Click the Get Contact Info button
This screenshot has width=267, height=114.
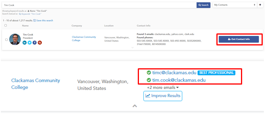click(x=239, y=39)
